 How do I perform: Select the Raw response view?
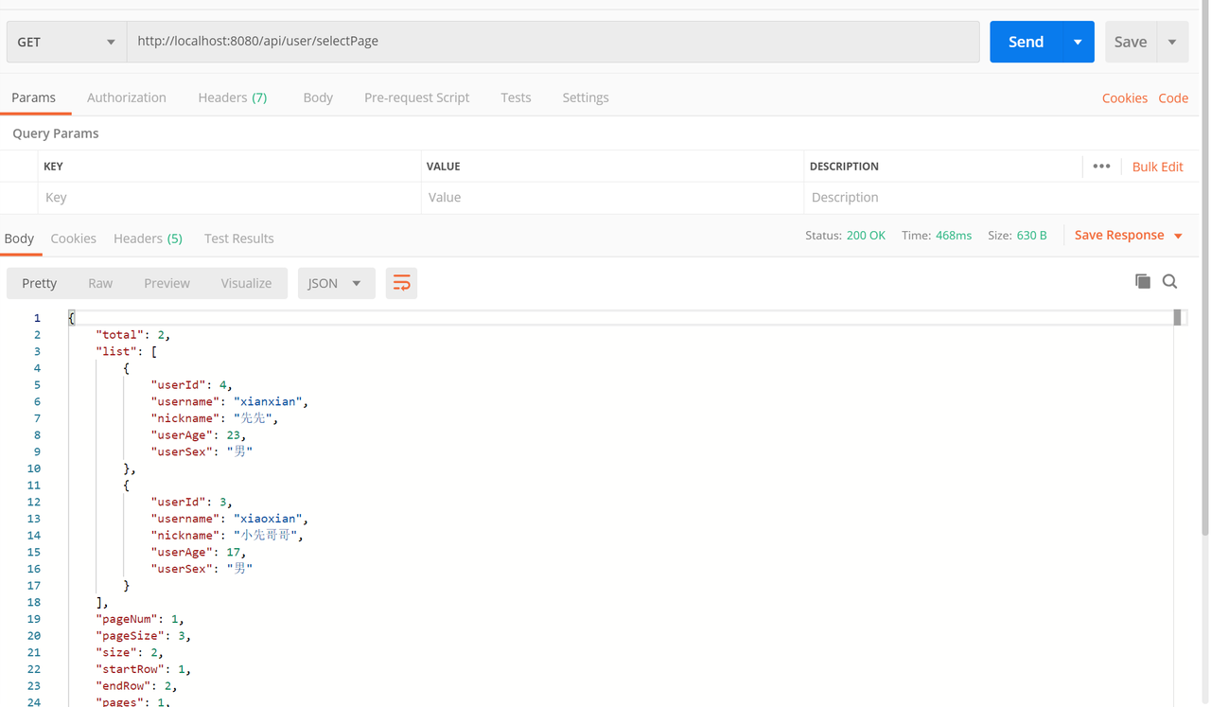(x=100, y=283)
